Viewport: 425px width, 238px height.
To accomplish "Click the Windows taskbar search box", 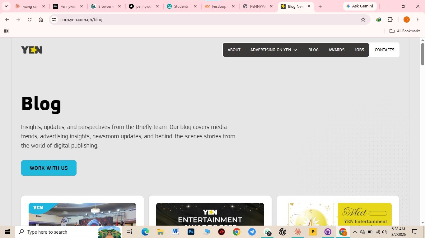I will point(68,232).
